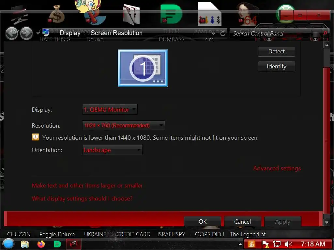The height and width of the screenshot is (250, 334).
Task: Select the monitor 1 thumbnail
Action: (143, 68)
